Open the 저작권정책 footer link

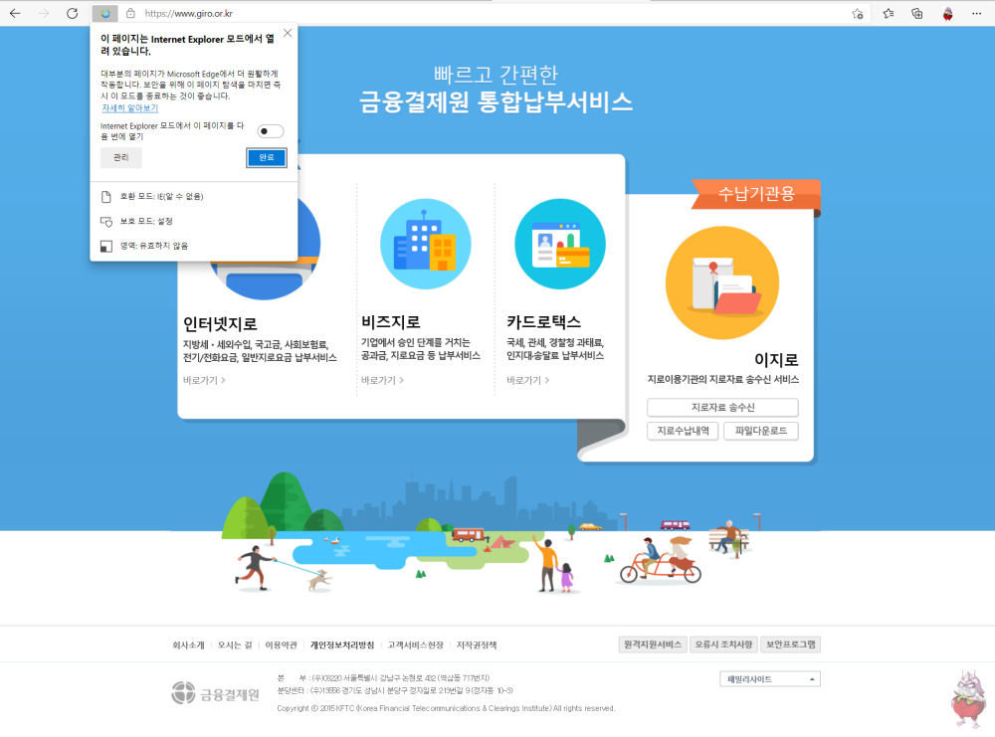click(477, 645)
